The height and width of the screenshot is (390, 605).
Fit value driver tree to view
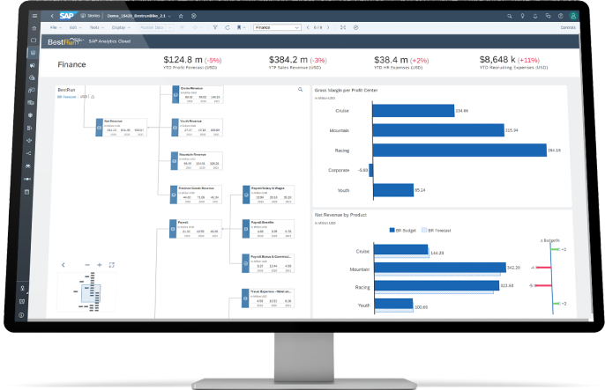[x=112, y=264]
